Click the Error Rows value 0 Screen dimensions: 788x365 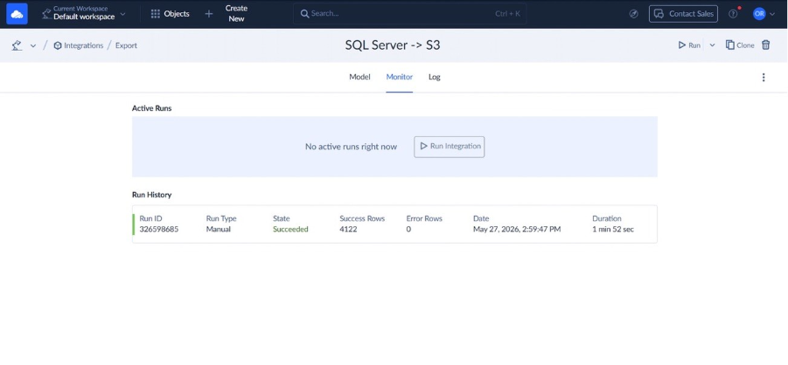point(408,230)
